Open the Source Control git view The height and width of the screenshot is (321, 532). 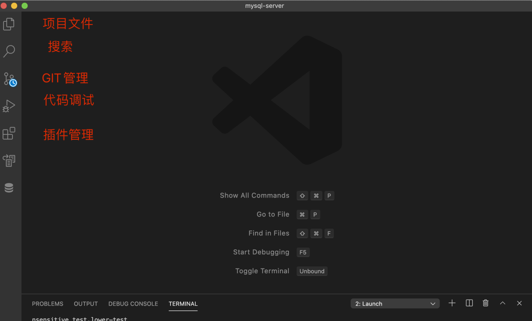point(10,79)
